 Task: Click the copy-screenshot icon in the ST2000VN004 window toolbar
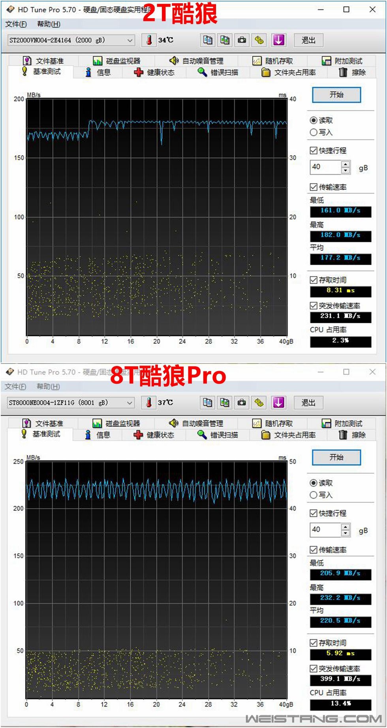(225, 40)
